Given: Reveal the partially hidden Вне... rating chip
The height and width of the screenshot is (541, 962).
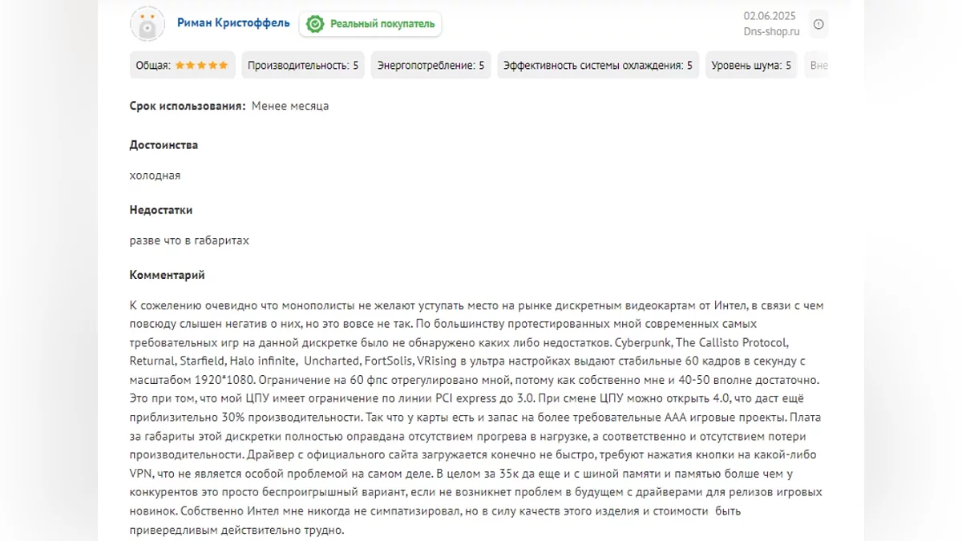Looking at the screenshot, I should pos(818,66).
